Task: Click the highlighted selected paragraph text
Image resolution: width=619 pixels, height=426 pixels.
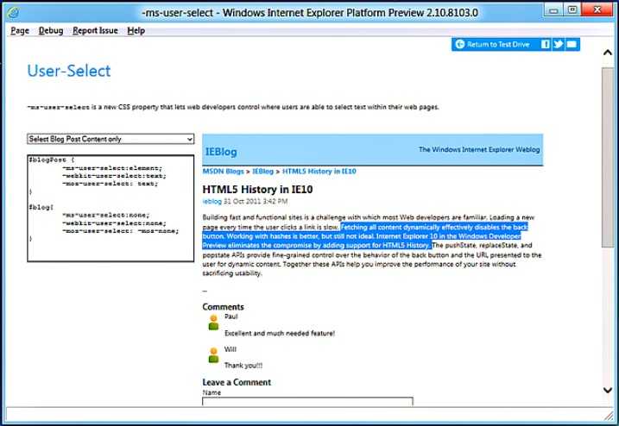Action: click(x=365, y=236)
